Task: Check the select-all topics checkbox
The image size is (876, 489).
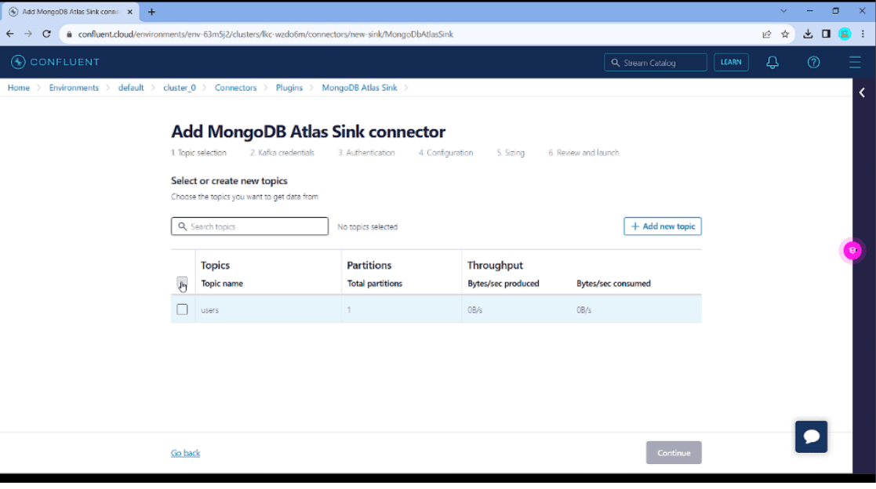Action: click(182, 283)
